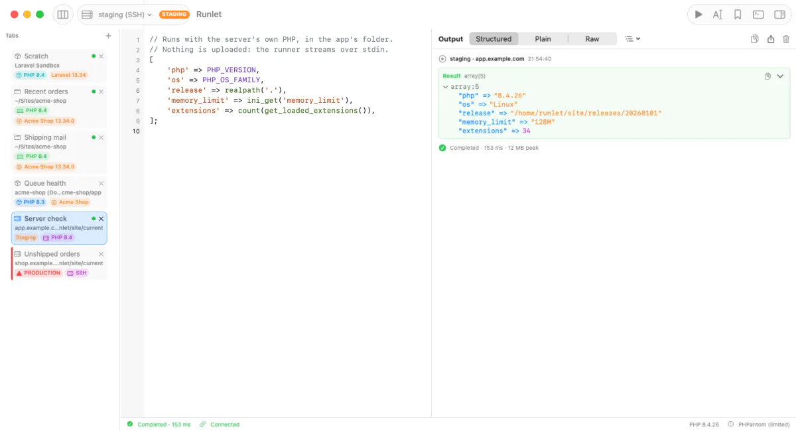Close the Unshipped orders tab
This screenshot has width=796, height=431.
tap(101, 254)
